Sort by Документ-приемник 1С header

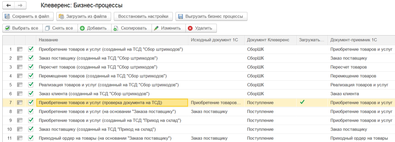(x=361, y=40)
